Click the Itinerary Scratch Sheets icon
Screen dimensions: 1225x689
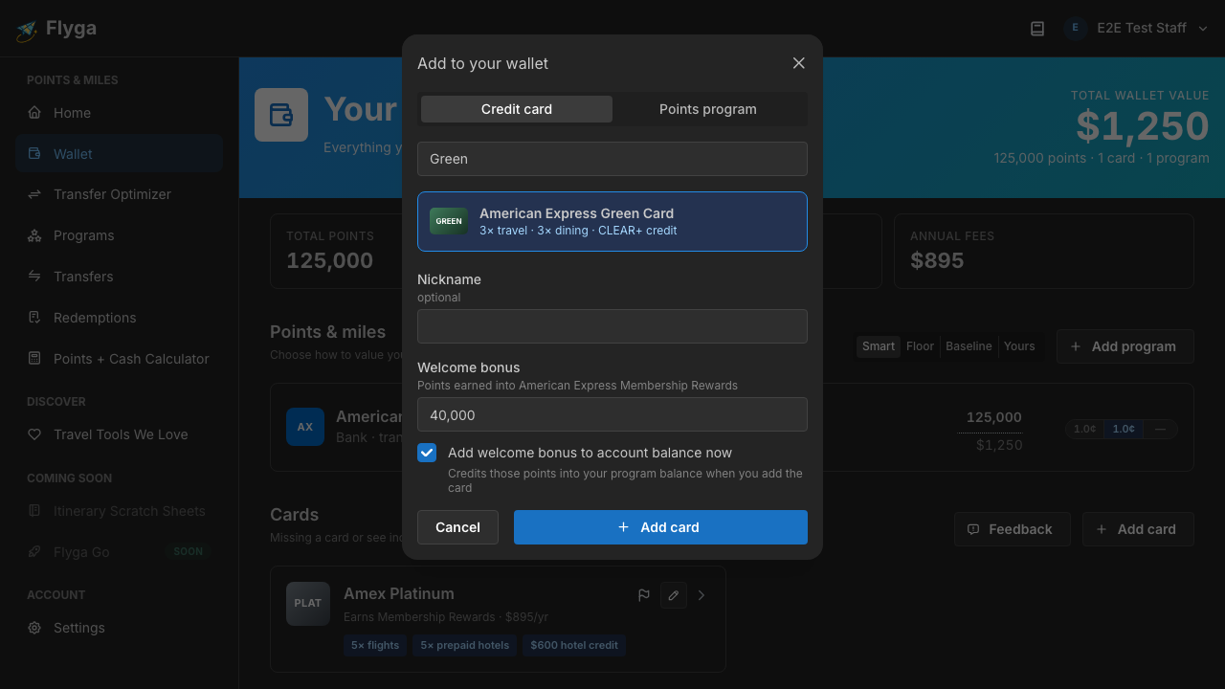pos(34,511)
